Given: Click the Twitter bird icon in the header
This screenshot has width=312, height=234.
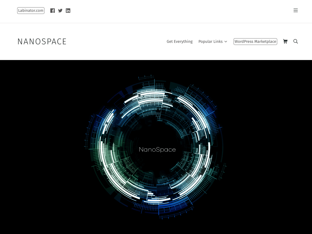Looking at the screenshot, I should [x=60, y=10].
